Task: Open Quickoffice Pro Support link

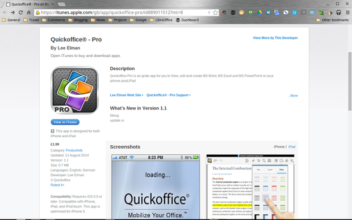Action: [x=169, y=95]
